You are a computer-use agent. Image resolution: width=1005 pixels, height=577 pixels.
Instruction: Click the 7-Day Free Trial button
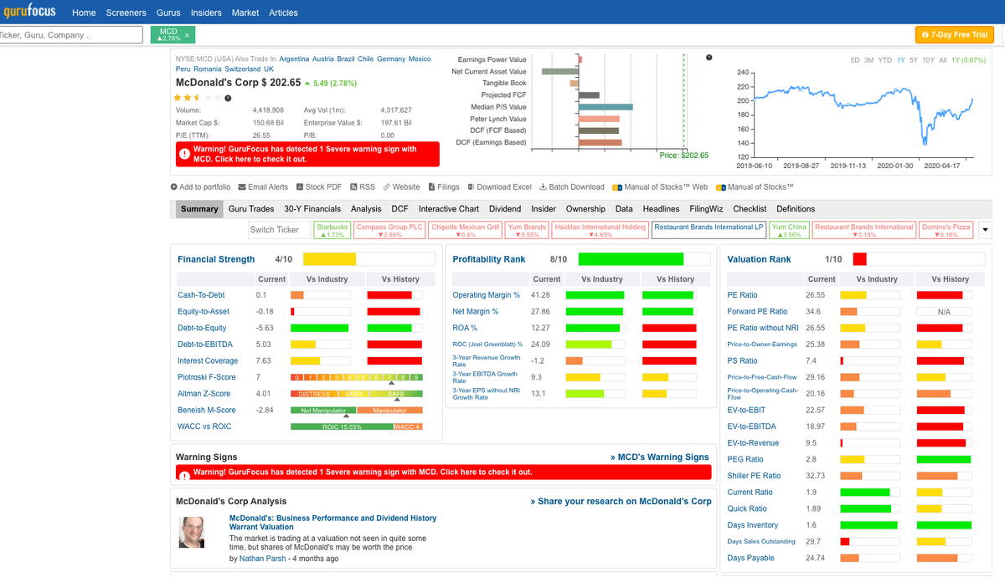[955, 34]
